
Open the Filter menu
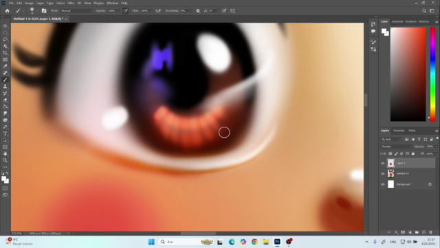[x=71, y=3]
